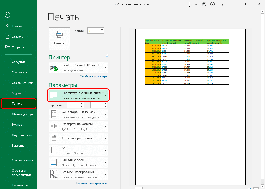
Task: Click the normal margins icon
Action: [x=54, y=162]
